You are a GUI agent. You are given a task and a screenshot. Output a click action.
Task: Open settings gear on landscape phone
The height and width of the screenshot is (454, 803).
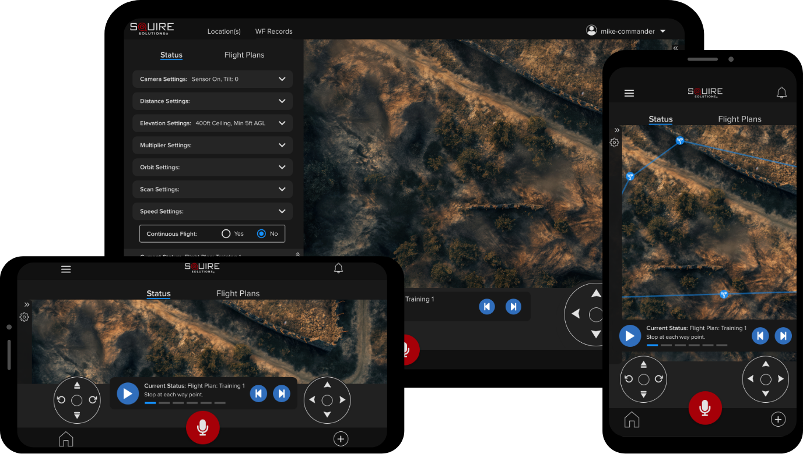[24, 317]
